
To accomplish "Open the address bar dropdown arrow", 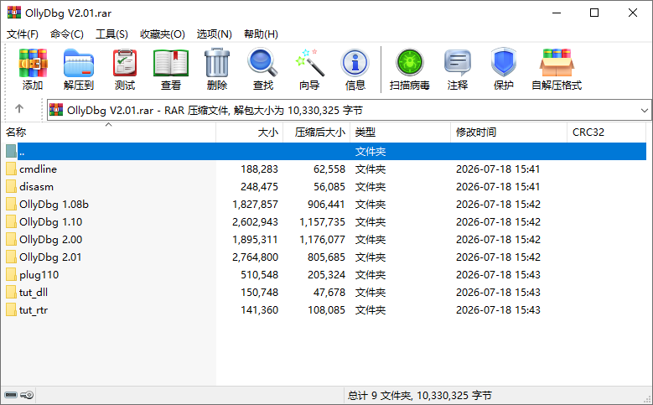I will click(645, 111).
